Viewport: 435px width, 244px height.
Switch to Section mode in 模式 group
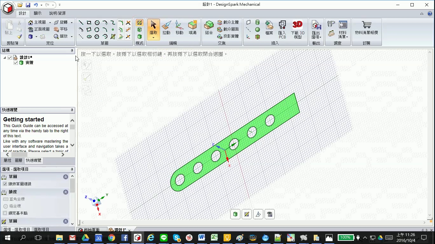139,30
